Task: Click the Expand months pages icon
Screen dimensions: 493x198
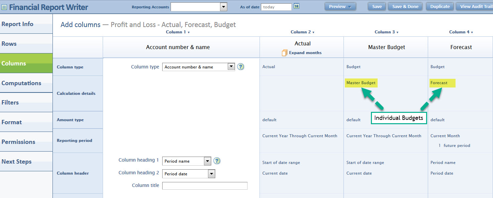Action: click(x=284, y=53)
